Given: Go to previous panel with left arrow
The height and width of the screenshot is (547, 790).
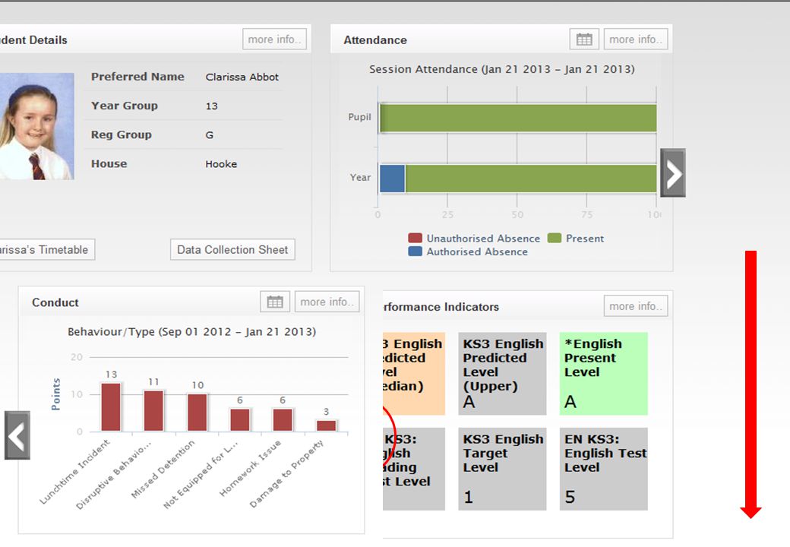Looking at the screenshot, I should click(17, 435).
